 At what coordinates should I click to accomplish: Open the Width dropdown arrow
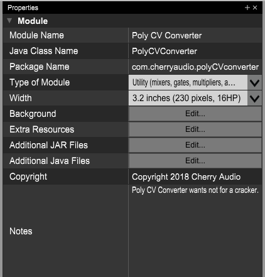click(x=254, y=98)
